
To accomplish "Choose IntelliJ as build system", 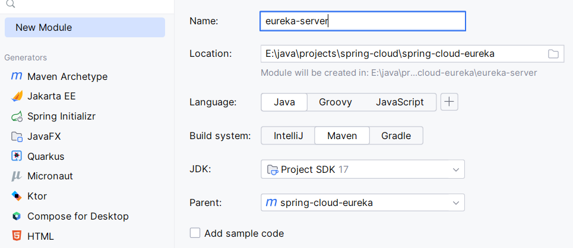I will click(x=288, y=136).
